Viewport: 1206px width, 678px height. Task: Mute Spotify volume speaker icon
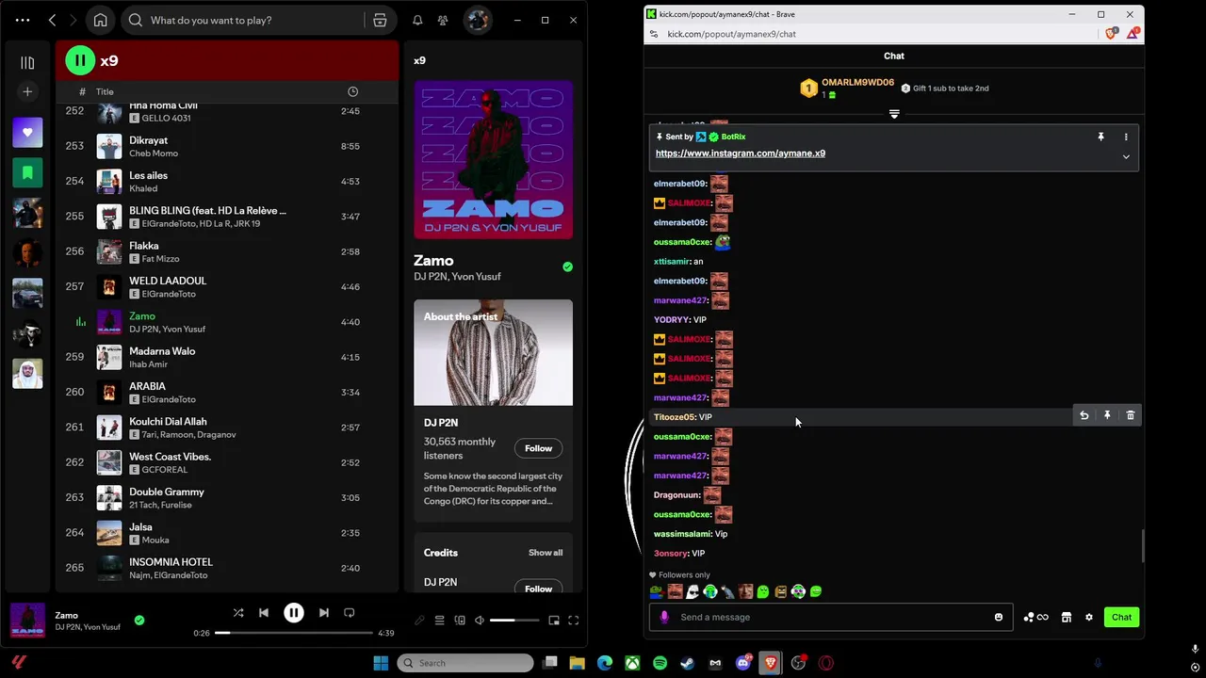tap(480, 621)
